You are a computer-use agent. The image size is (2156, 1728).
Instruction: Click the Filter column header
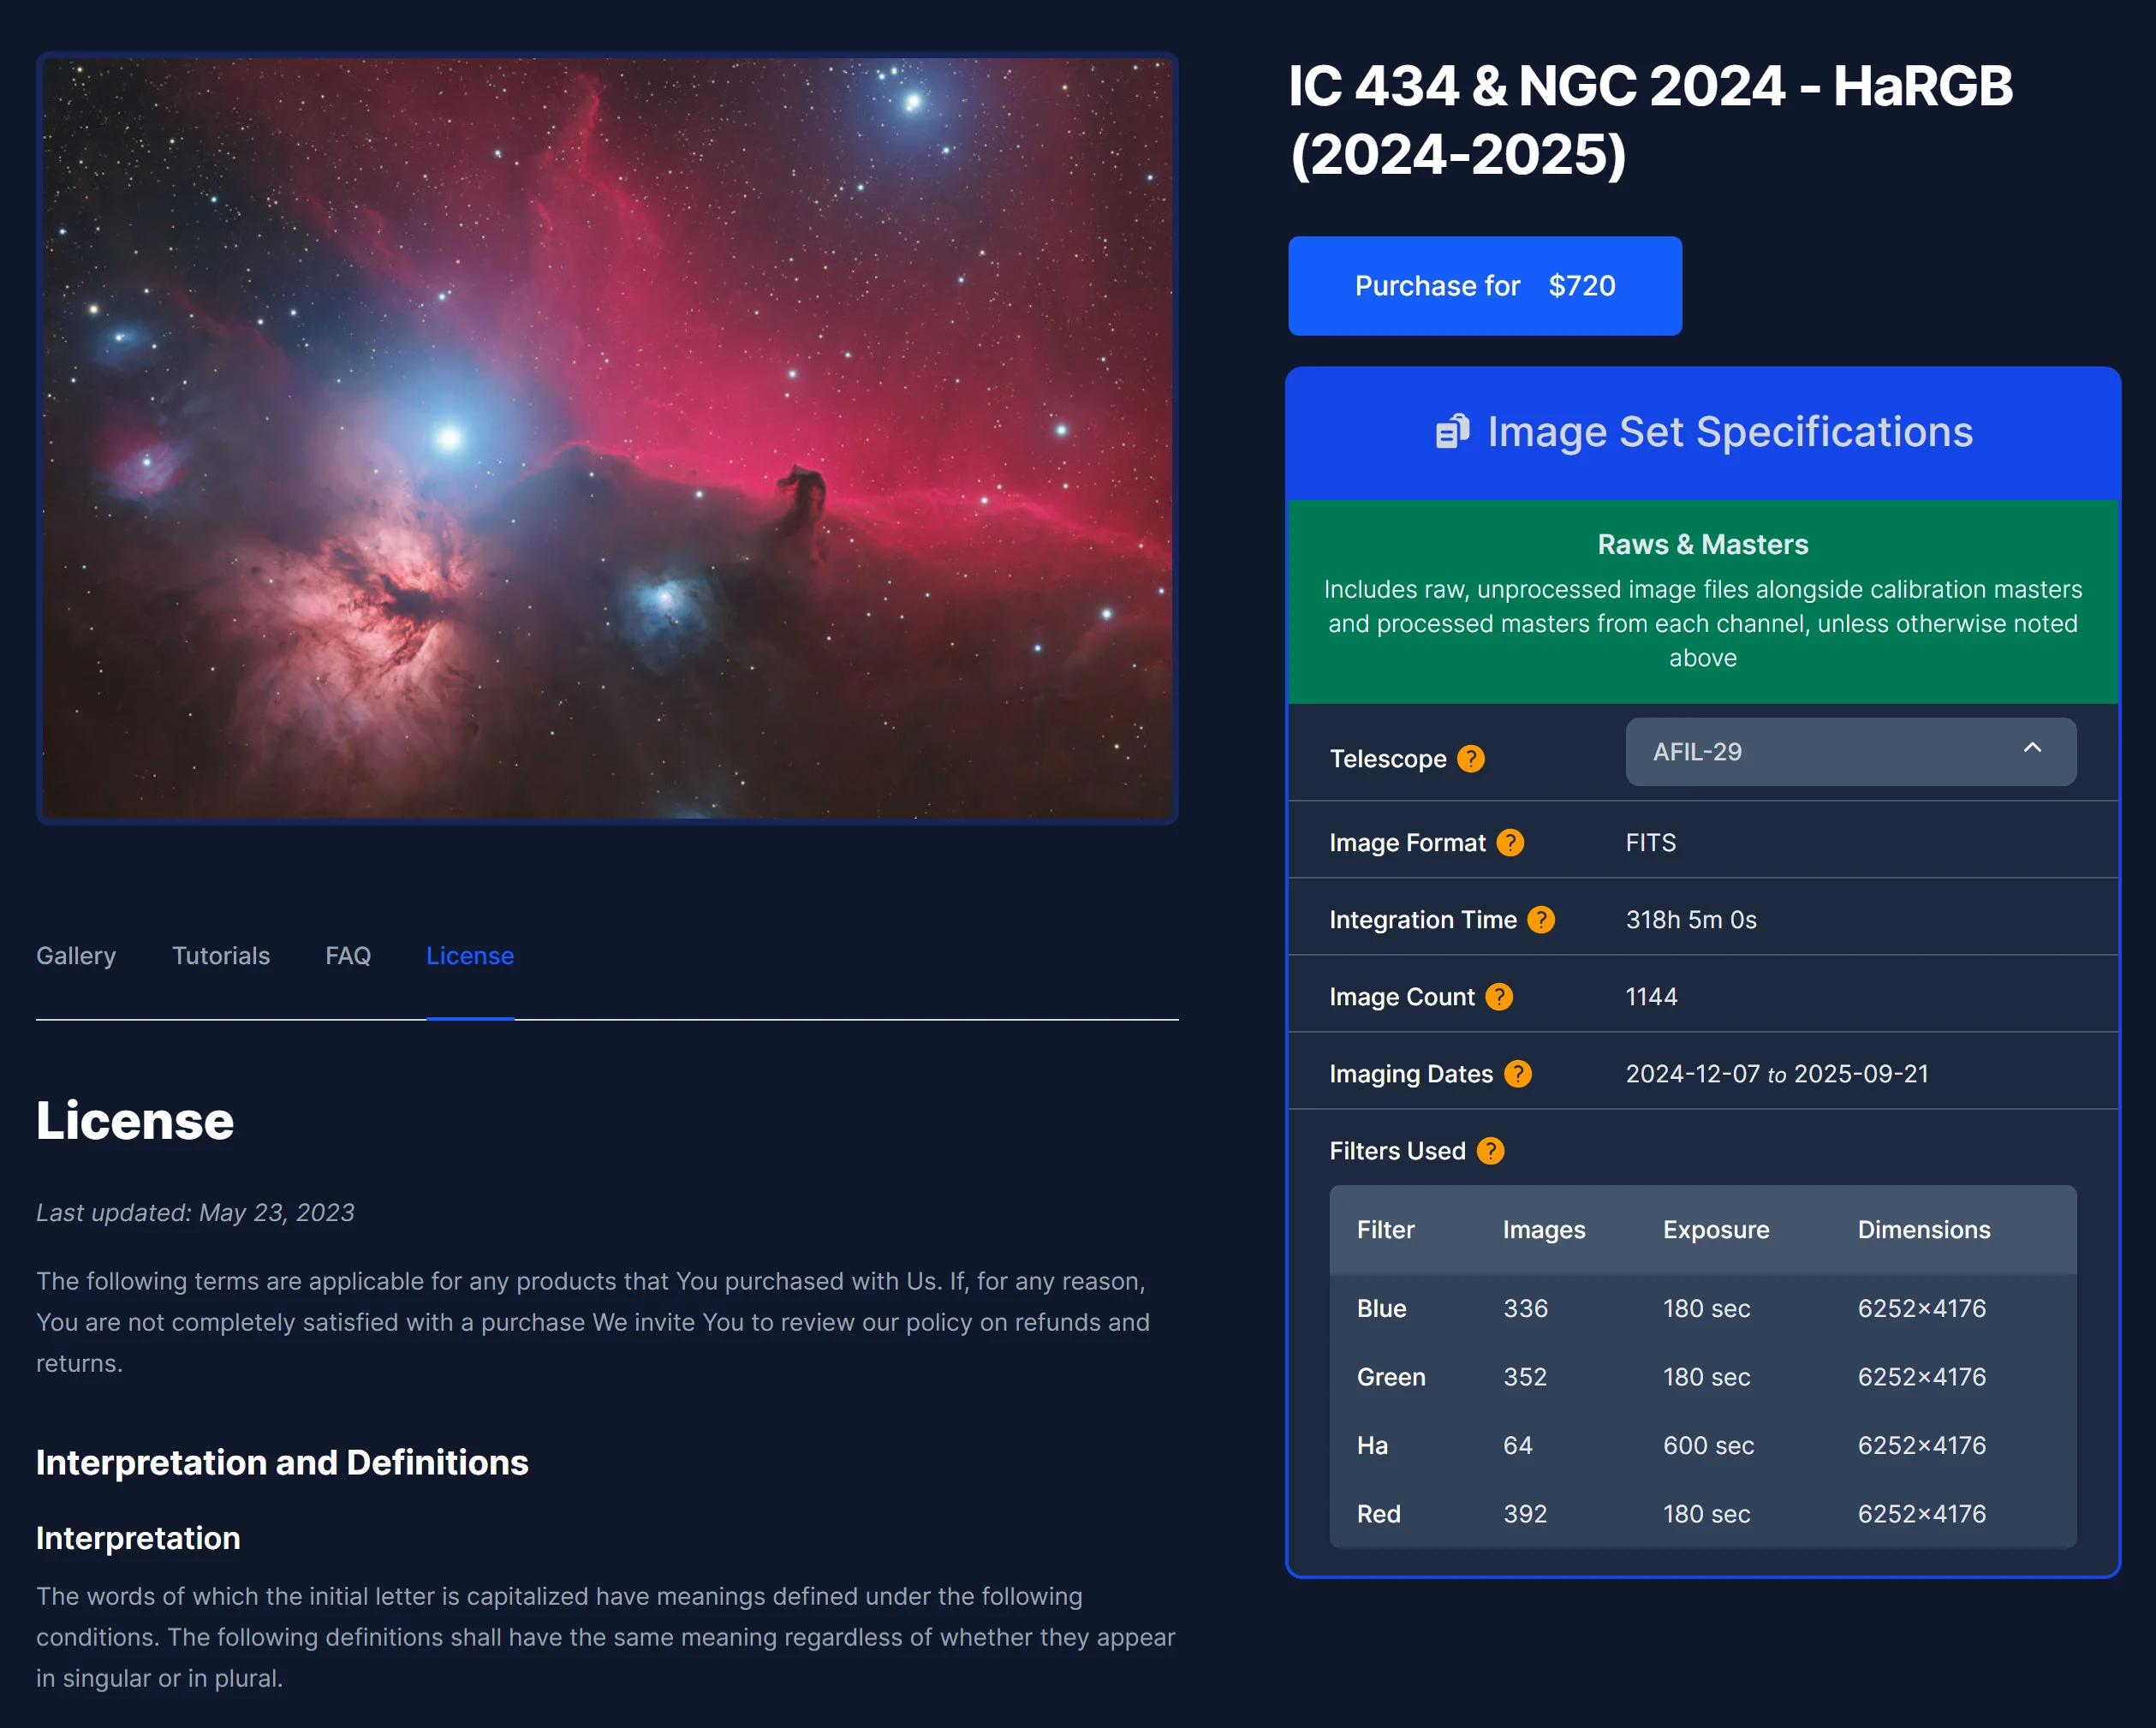[1385, 1230]
